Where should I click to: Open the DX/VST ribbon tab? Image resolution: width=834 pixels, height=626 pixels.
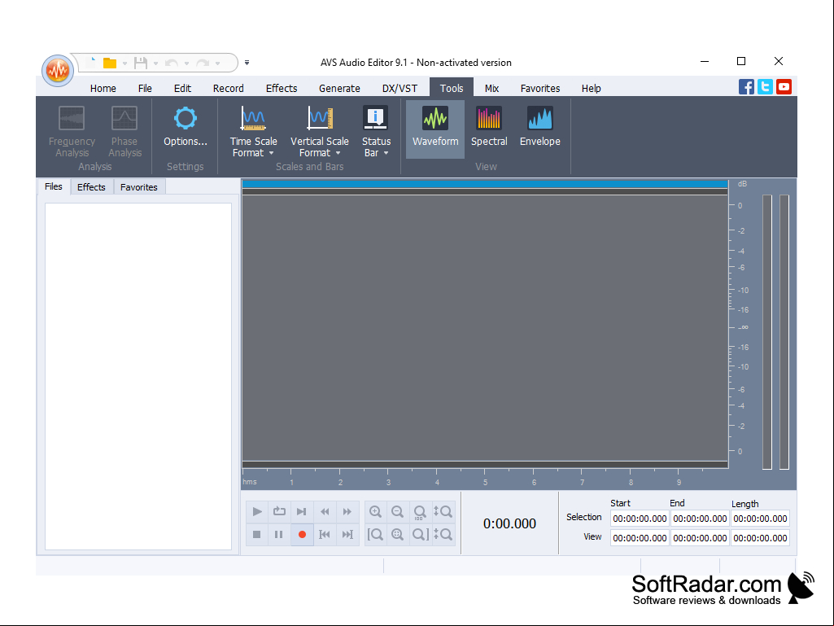pyautogui.click(x=400, y=89)
